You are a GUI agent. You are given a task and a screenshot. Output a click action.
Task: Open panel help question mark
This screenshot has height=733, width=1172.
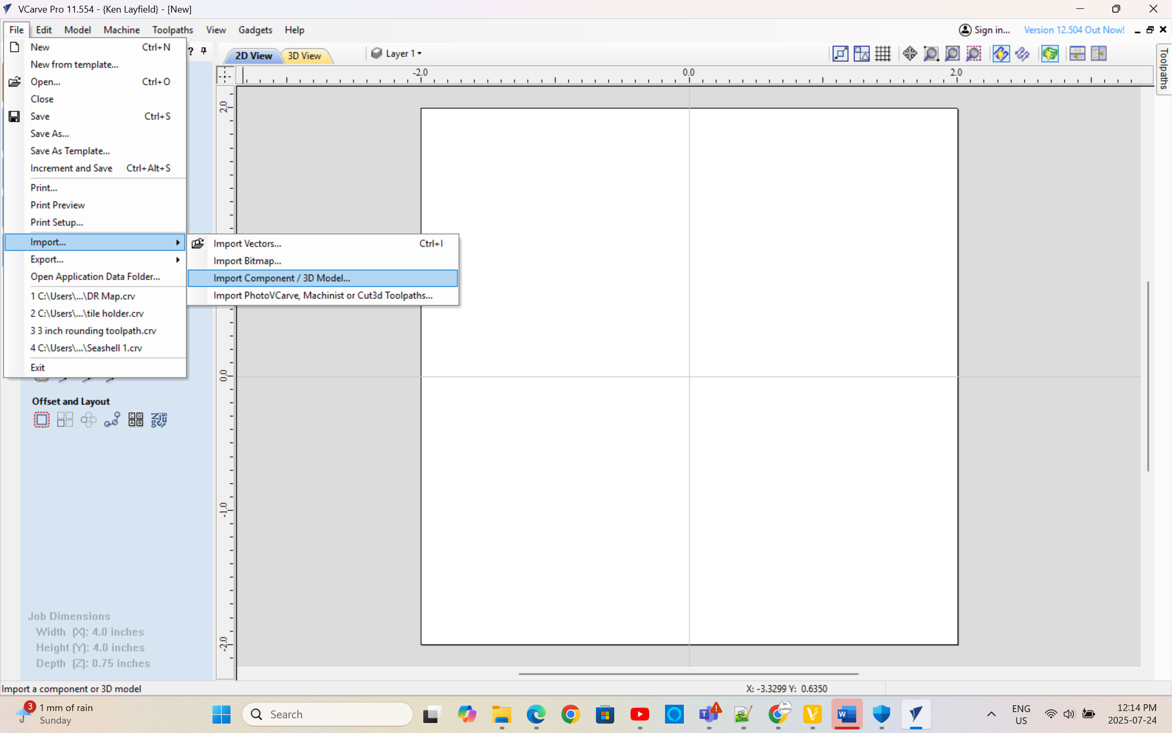point(191,51)
